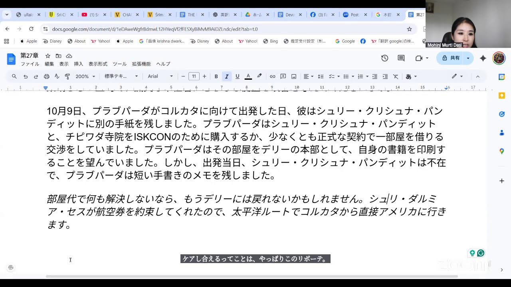Print the document

46,77
